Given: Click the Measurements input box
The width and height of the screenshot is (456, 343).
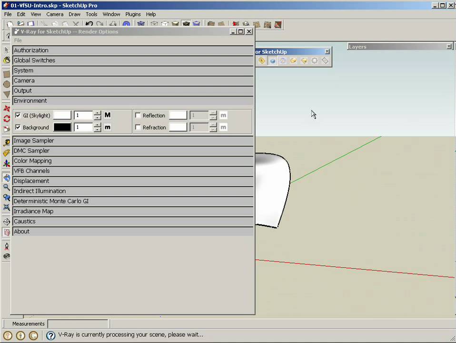Looking at the screenshot, I should pos(78,324).
